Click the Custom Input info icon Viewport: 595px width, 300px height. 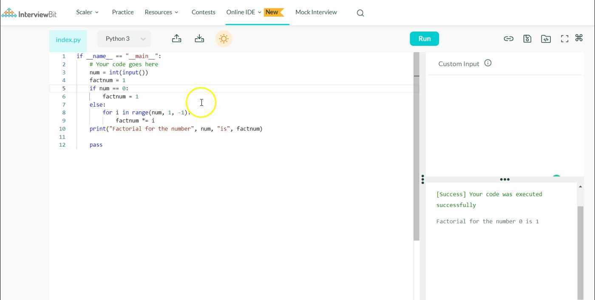[488, 63]
